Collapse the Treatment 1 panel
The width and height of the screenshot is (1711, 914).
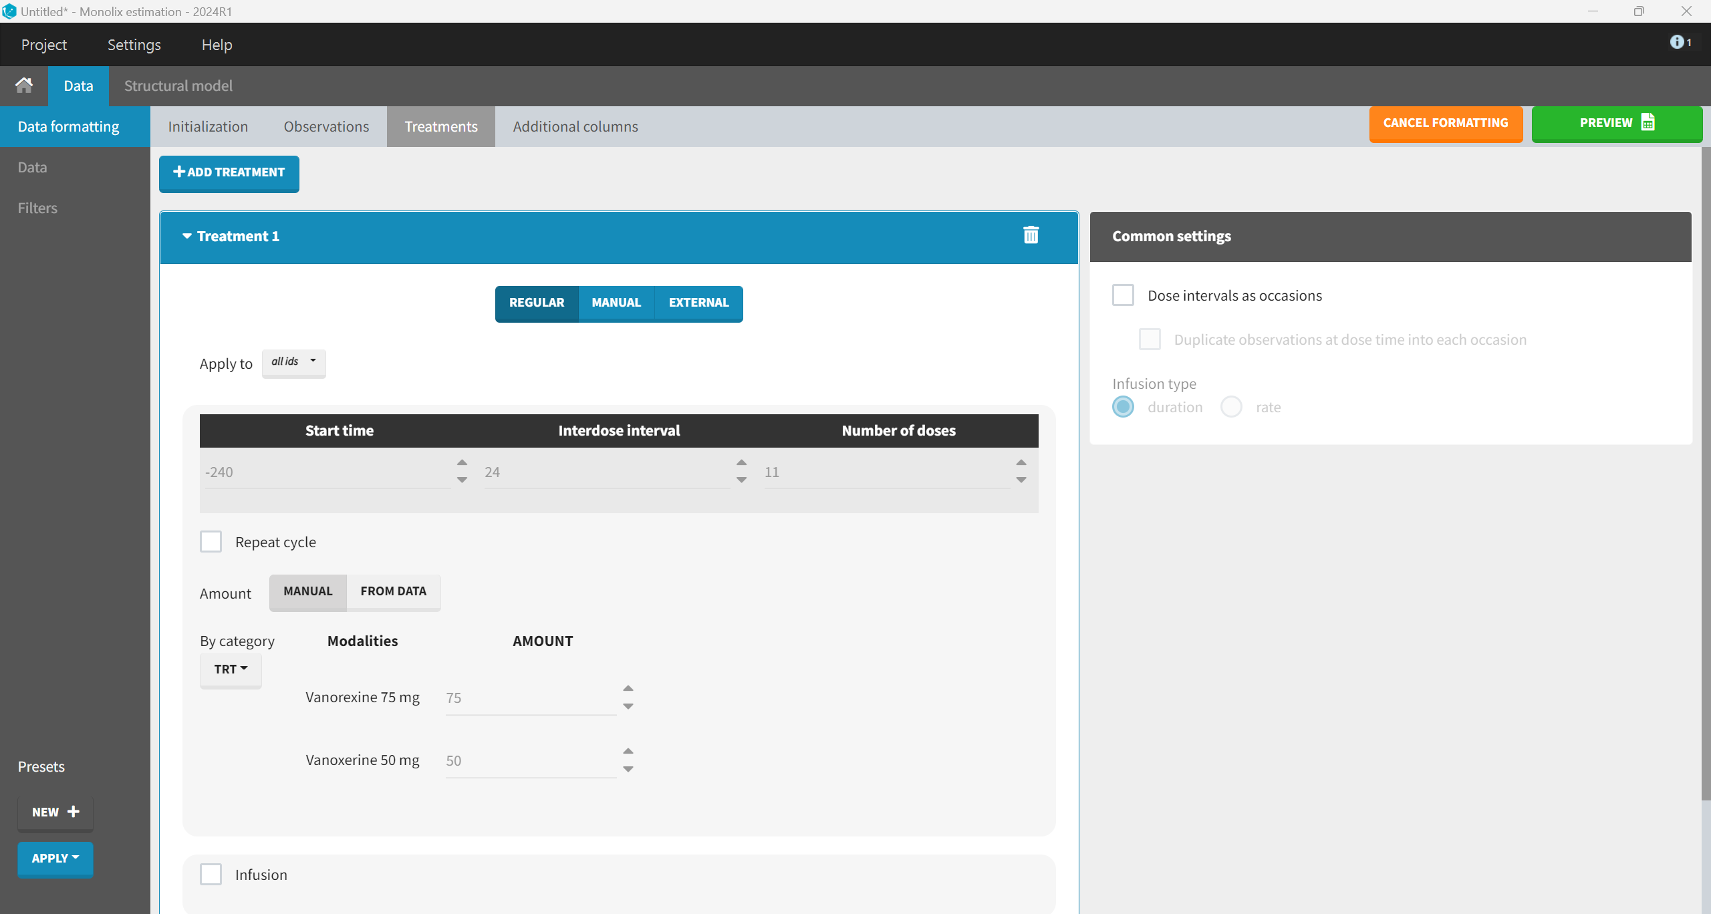[187, 236]
